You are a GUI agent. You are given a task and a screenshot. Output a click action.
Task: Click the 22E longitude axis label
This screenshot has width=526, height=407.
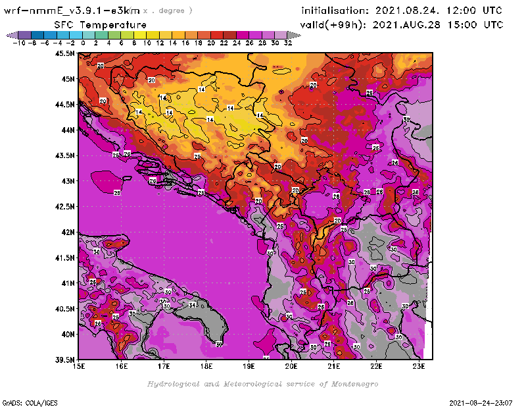(x=376, y=366)
